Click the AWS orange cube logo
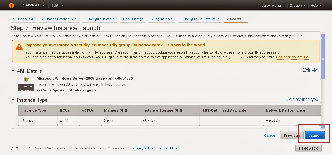The image size is (332, 155). tap(11, 5)
